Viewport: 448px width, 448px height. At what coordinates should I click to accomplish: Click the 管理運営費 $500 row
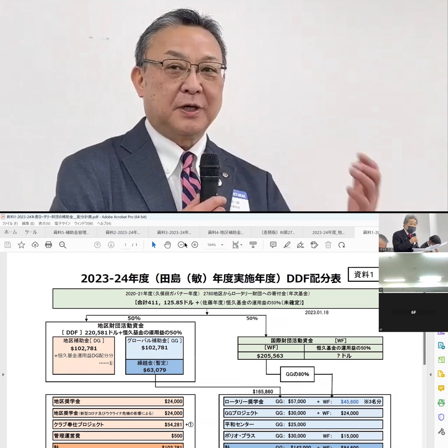[x=118, y=436]
